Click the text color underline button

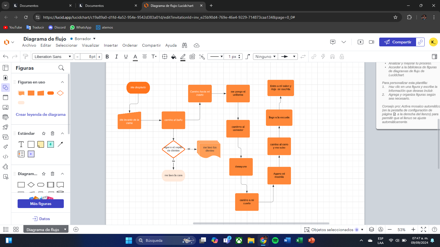coord(135,57)
